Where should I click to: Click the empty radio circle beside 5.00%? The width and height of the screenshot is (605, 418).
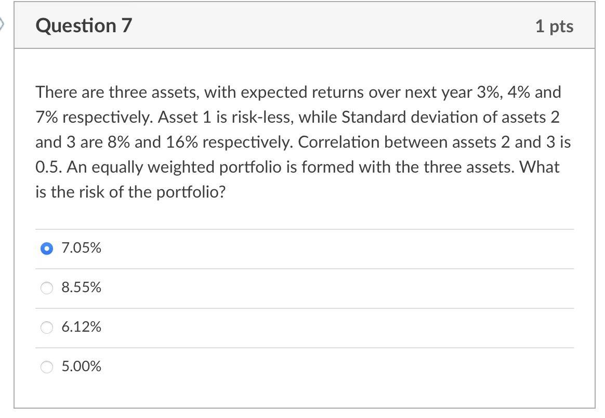47,367
